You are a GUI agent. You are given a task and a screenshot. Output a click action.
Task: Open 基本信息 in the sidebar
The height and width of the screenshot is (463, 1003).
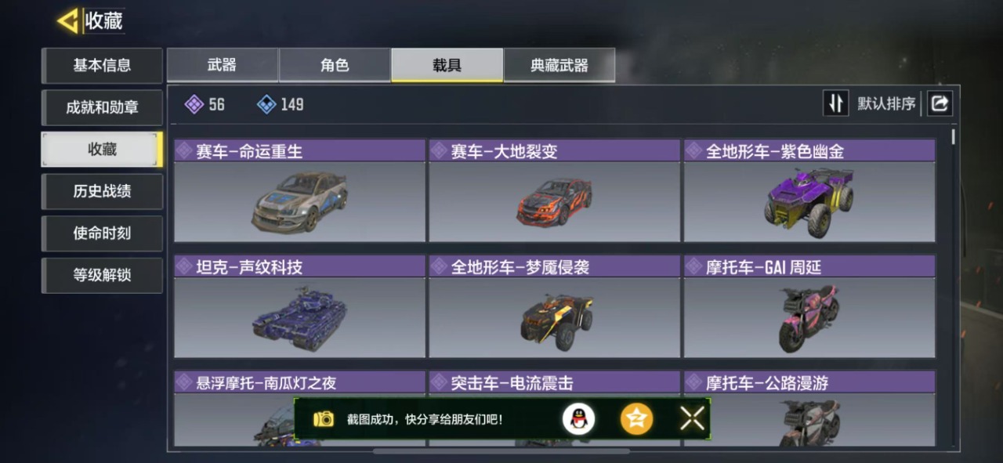pos(102,66)
